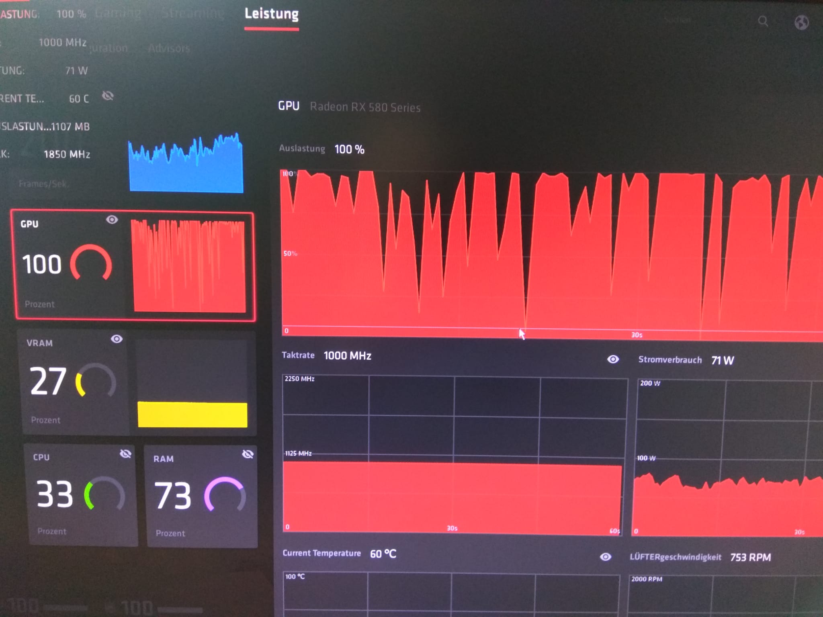Select the Advisors sub-tab
Image resolution: width=823 pixels, height=617 pixels.
pos(169,49)
